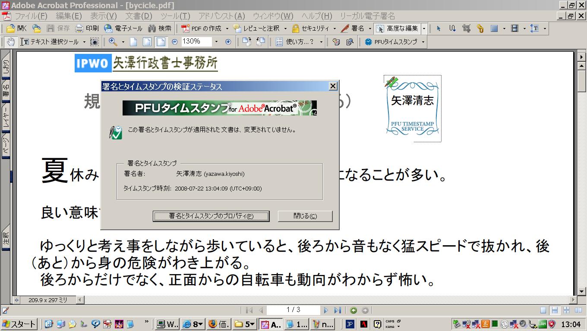The width and height of the screenshot is (587, 331).
Task: Click the Snapshot camera tool
Action: (94, 42)
